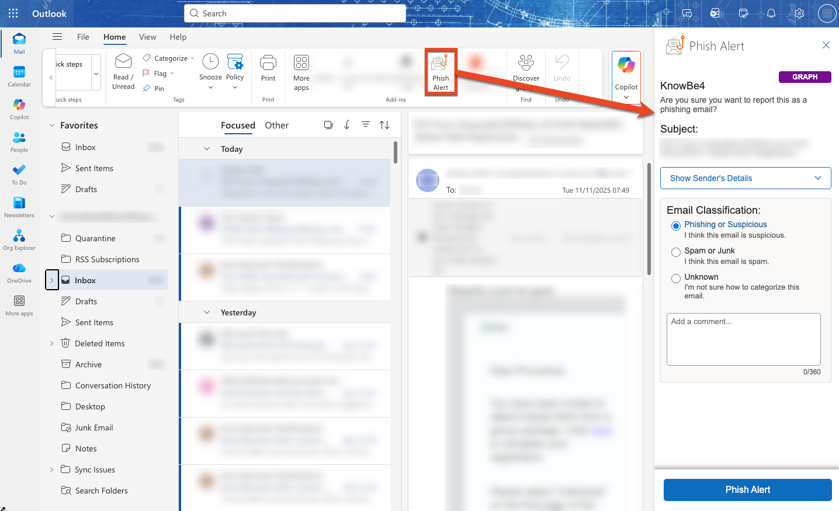This screenshot has height=511, width=839.
Task: Choose the Unknown classification option
Action: click(676, 279)
